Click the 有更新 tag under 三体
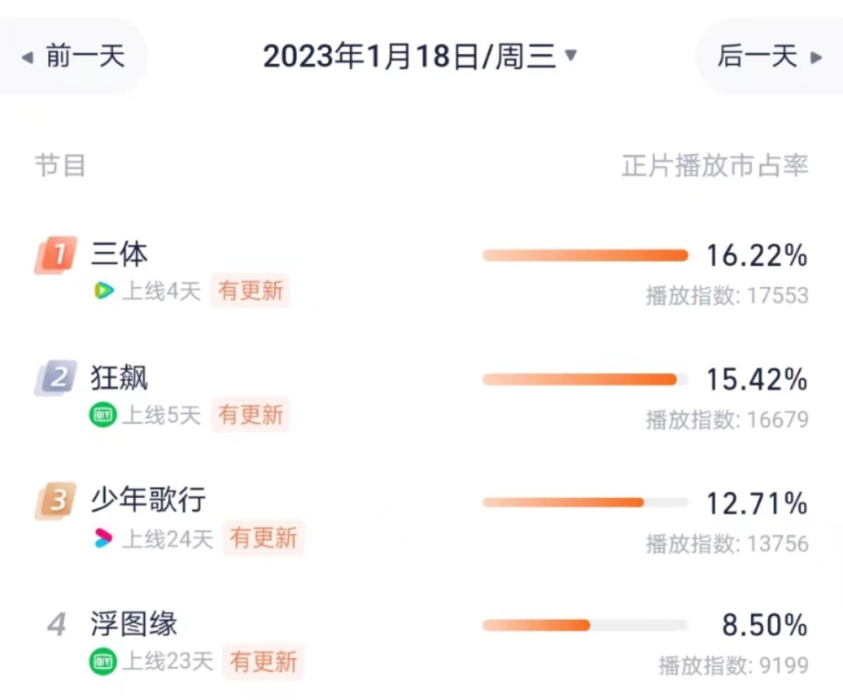The width and height of the screenshot is (843, 700). pyautogui.click(x=250, y=291)
